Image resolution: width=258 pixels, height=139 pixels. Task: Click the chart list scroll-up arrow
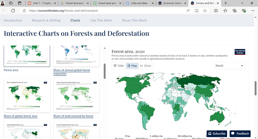point(105,48)
